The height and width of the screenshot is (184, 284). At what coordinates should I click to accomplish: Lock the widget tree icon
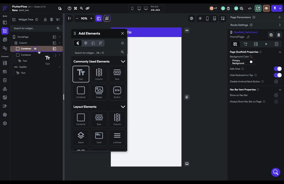coord(45,19)
